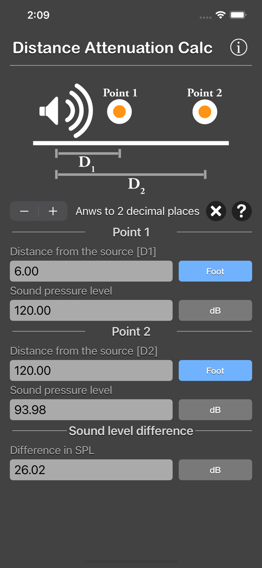Open the unit selector for Point 2 sound level
The image size is (262, 568).
pyautogui.click(x=215, y=409)
